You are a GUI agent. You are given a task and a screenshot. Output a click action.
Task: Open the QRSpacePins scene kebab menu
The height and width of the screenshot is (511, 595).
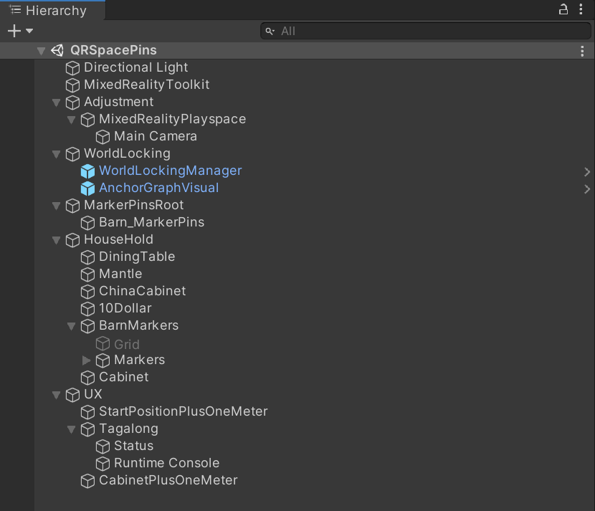coord(582,51)
